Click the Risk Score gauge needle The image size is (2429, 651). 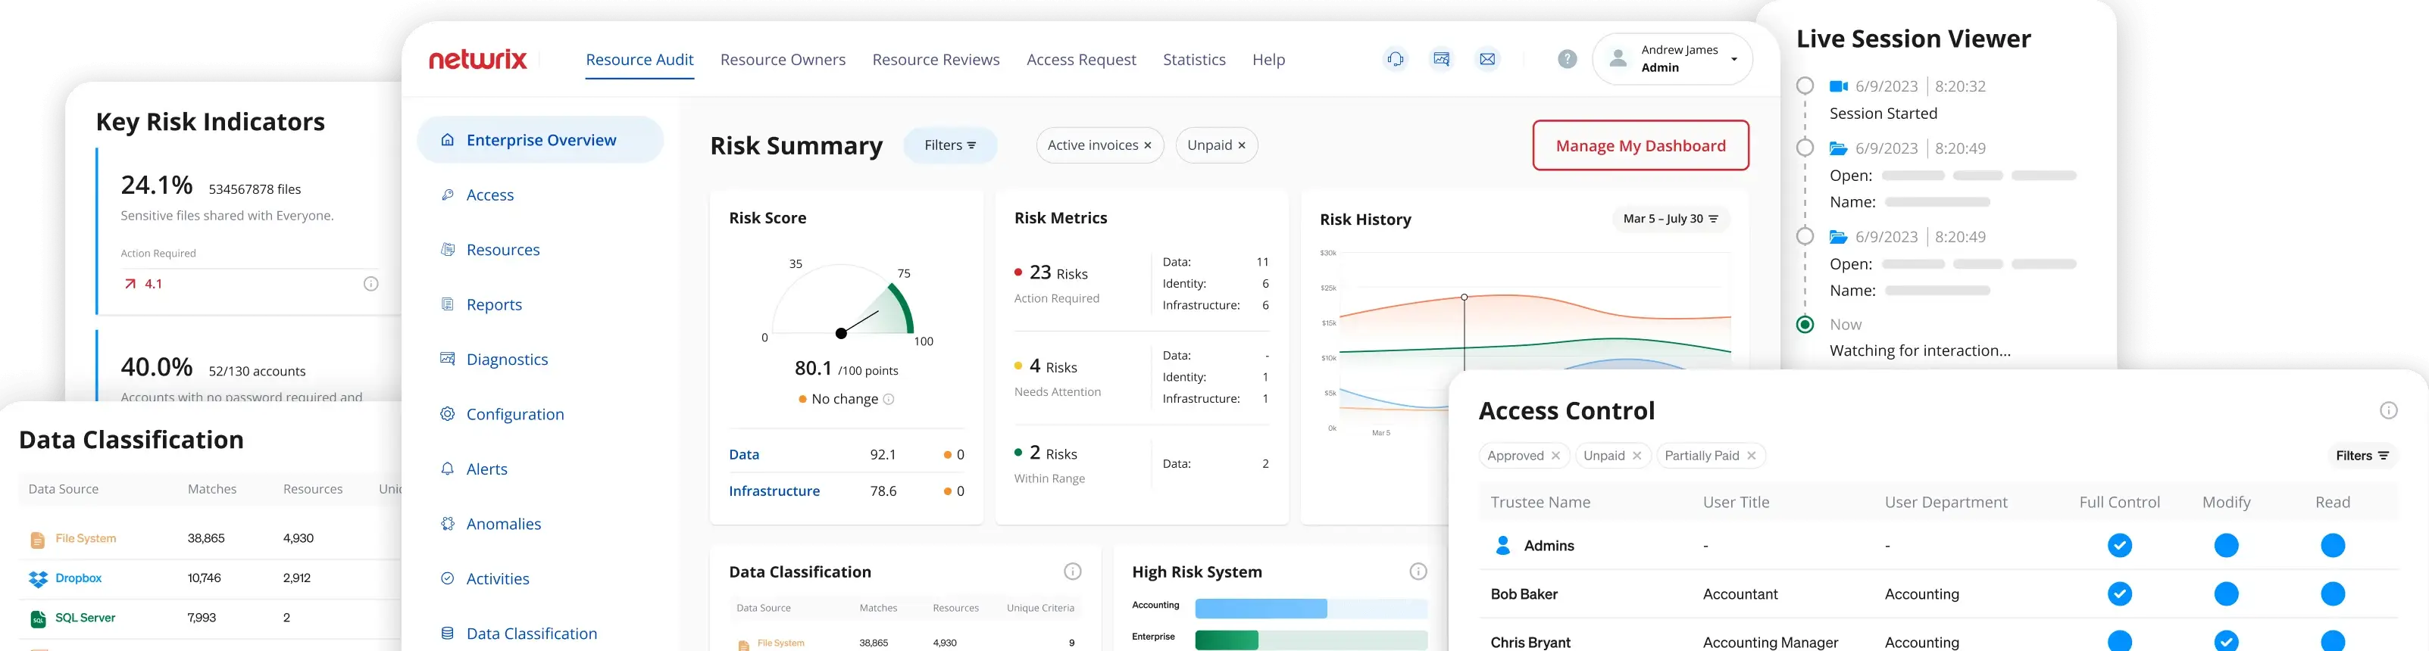(x=858, y=323)
